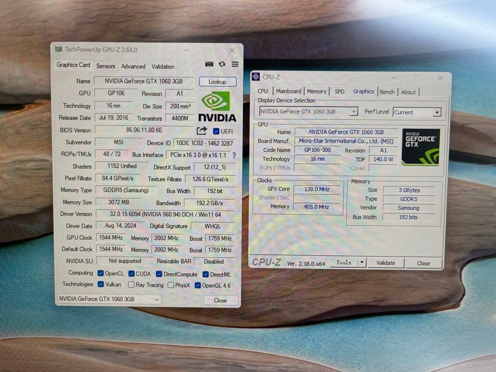Open the GPU-Z hamburger menu icon
Screen dimensions: 496x372
pyautogui.click(x=235, y=64)
